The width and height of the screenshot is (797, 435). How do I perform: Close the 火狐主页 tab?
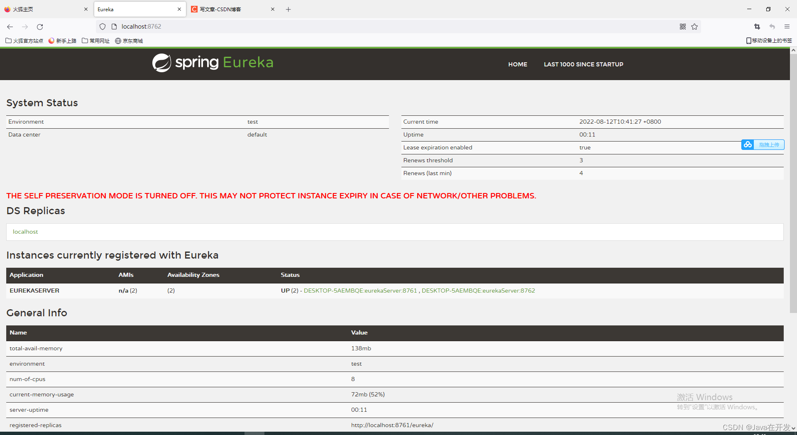(86, 9)
